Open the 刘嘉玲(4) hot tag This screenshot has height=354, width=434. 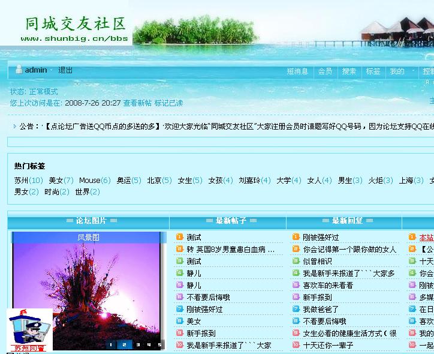[x=255, y=181]
